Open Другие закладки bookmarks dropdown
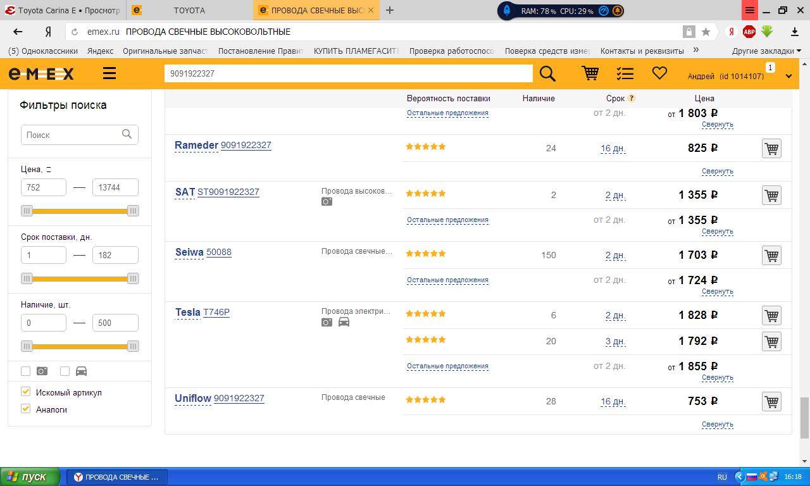 coord(766,51)
